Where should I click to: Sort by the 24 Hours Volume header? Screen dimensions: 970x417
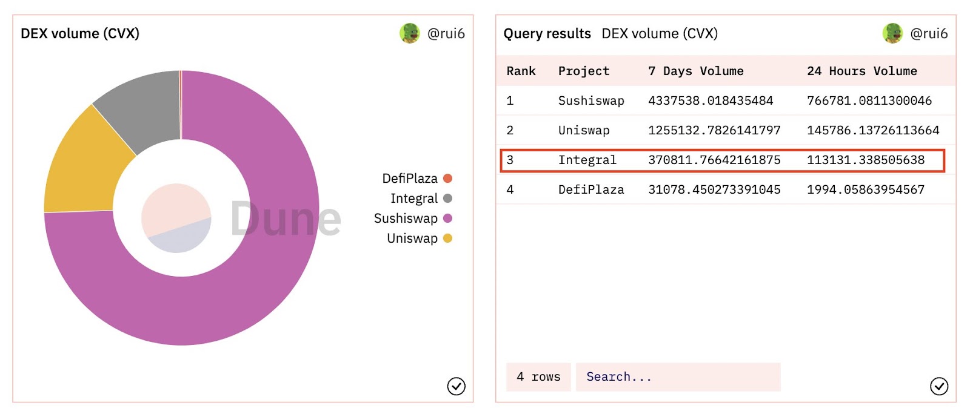tap(862, 71)
